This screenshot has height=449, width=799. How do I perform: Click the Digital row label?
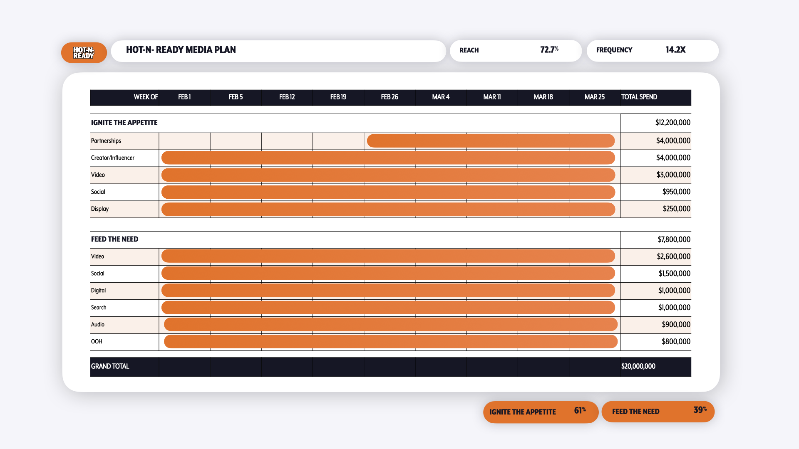(x=98, y=291)
